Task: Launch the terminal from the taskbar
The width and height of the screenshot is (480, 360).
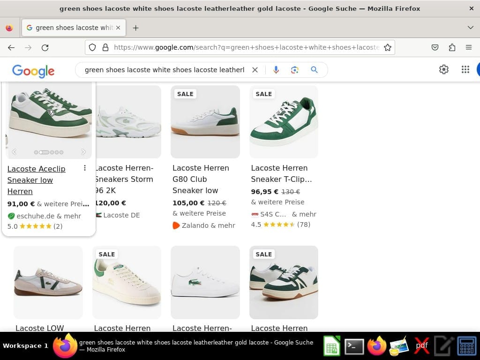Action: [x=354, y=346]
